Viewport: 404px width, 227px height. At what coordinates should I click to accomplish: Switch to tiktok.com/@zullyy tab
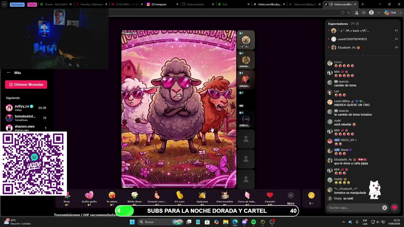(x=269, y=4)
